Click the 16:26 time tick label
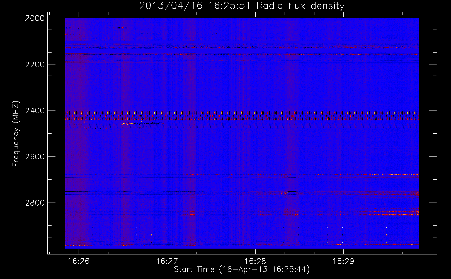 [79, 261]
